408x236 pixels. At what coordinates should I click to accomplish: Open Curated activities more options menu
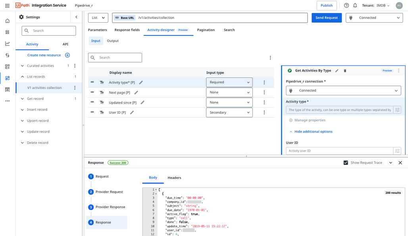pyautogui.click(x=75, y=66)
